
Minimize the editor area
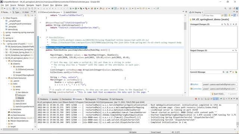[x=183, y=12]
